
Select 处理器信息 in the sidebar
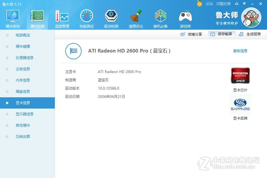coord(27,58)
